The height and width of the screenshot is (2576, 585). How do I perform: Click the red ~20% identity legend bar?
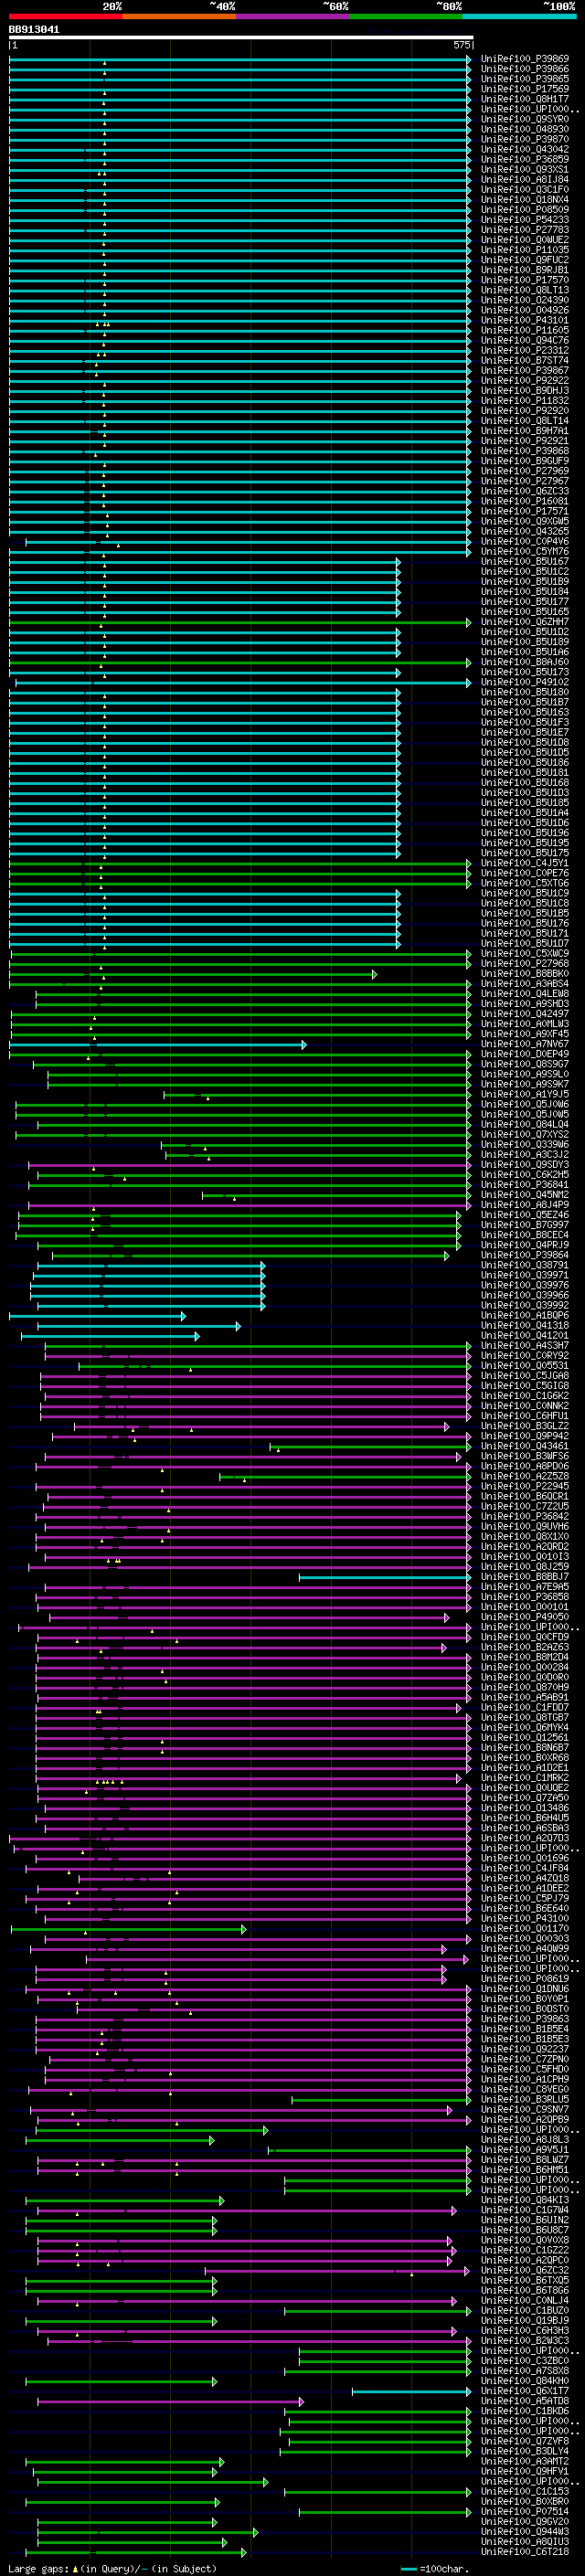coord(65,16)
